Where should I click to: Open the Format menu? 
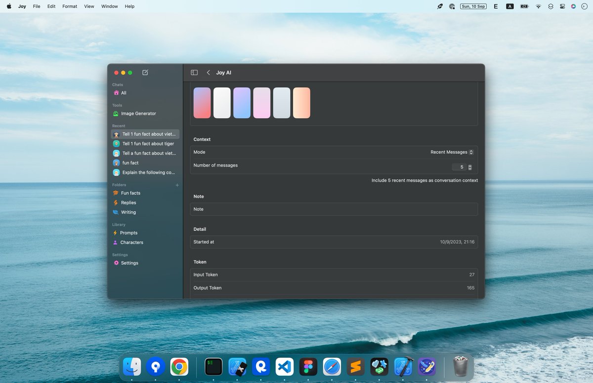pyautogui.click(x=70, y=6)
